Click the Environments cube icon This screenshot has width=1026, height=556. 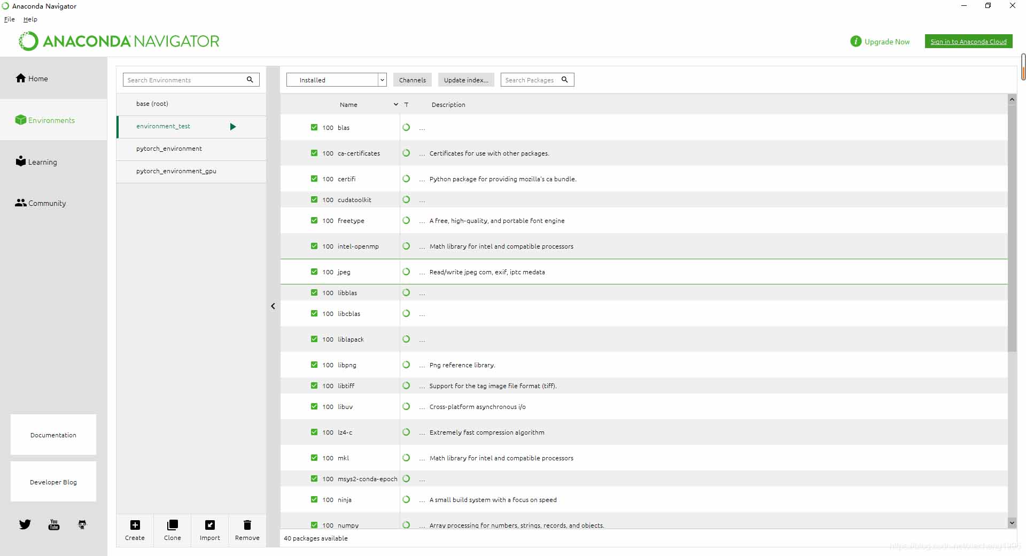(21, 120)
